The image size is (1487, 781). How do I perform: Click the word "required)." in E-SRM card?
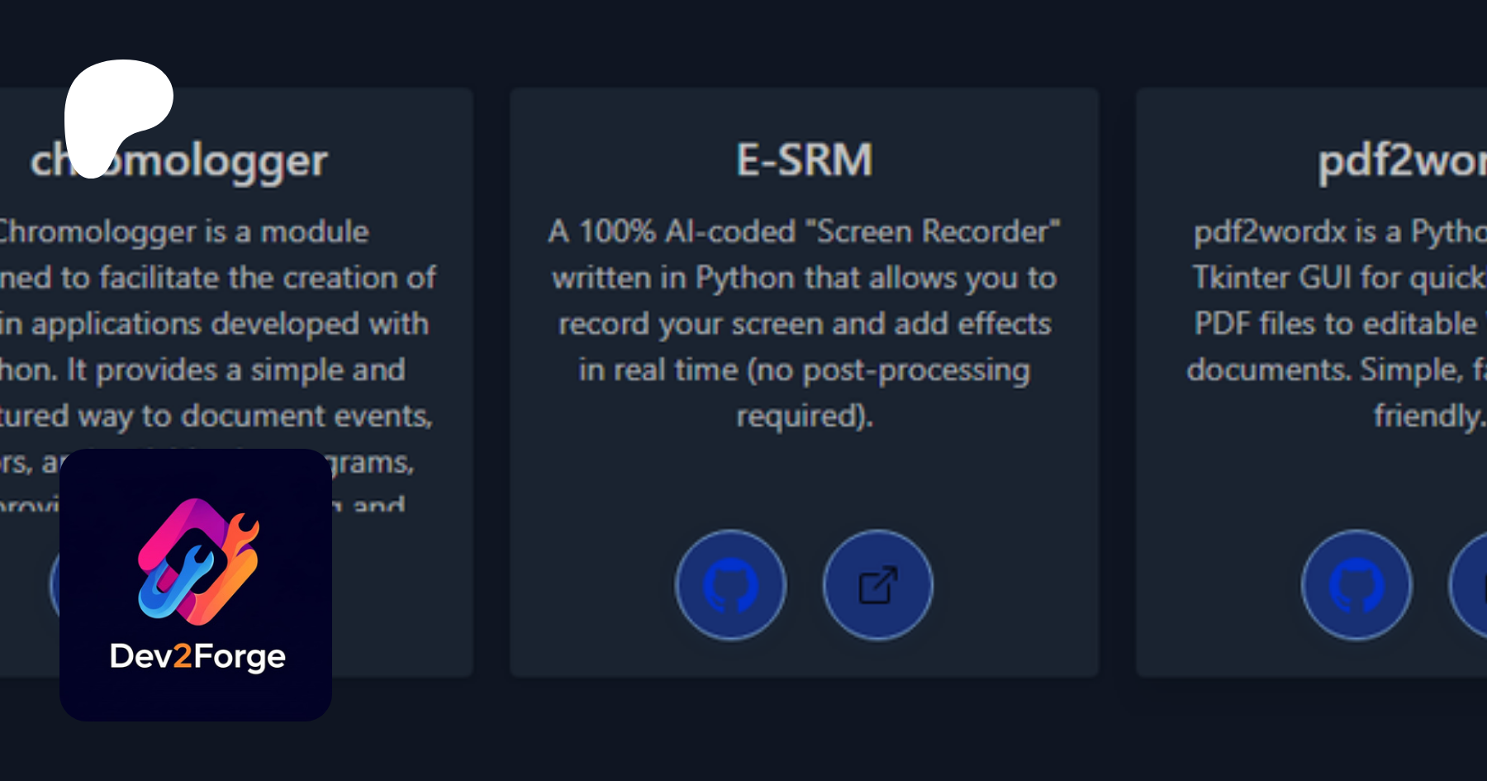pyautogui.click(x=804, y=416)
